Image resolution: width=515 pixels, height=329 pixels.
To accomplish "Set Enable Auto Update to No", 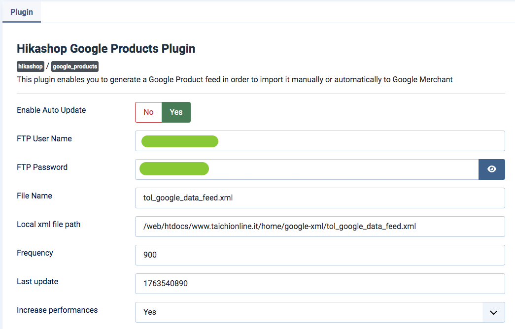I will [x=148, y=112].
